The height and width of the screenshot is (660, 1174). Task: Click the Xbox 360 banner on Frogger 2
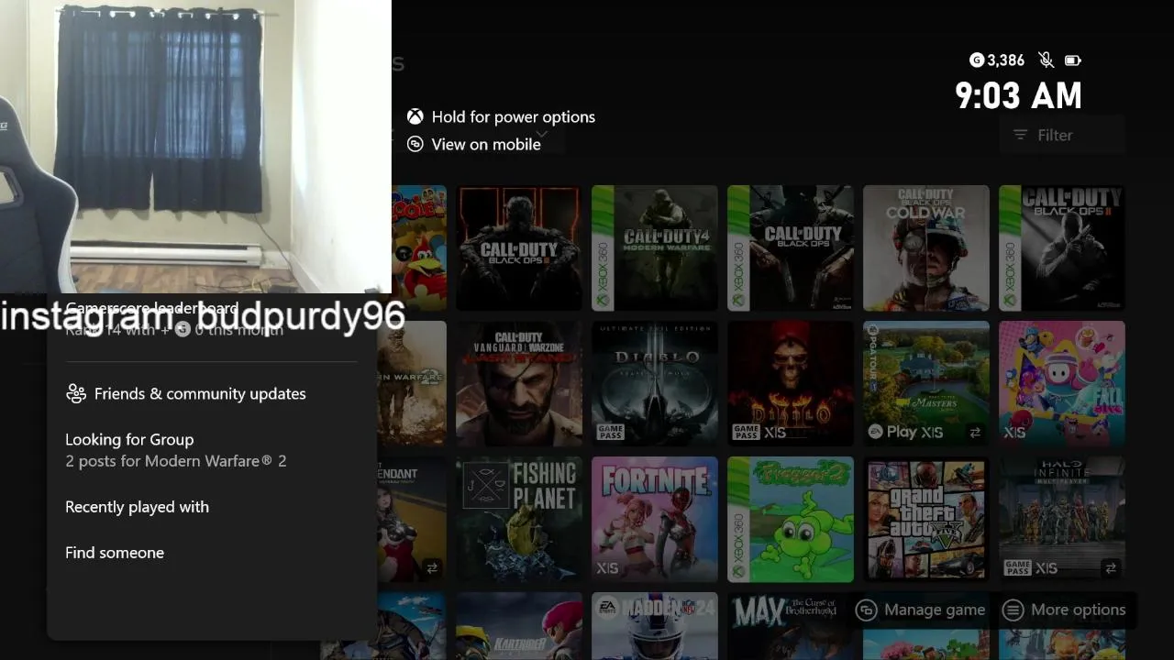click(x=737, y=520)
